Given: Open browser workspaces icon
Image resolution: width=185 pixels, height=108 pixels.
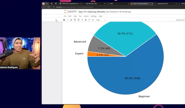Looking at the screenshot, I should point(52,4).
